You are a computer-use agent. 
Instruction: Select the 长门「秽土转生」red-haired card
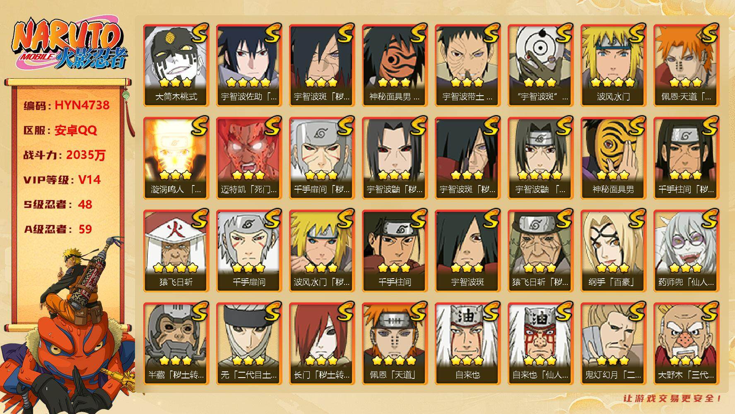322,344
